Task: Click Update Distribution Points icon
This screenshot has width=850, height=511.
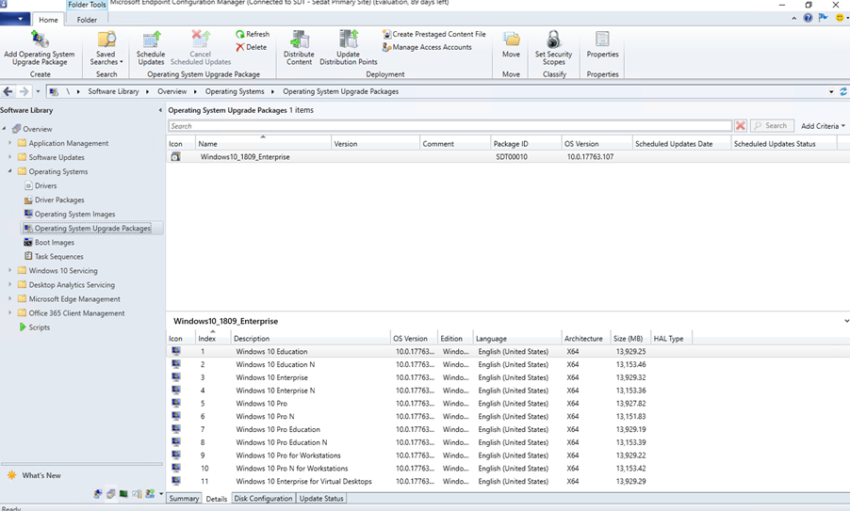Action: click(x=349, y=40)
